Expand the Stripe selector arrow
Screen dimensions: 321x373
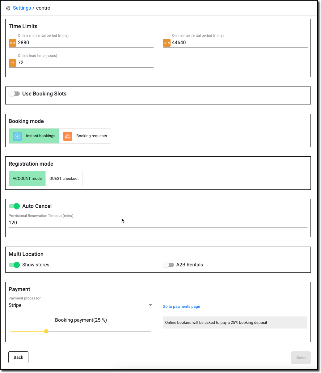[150, 305]
